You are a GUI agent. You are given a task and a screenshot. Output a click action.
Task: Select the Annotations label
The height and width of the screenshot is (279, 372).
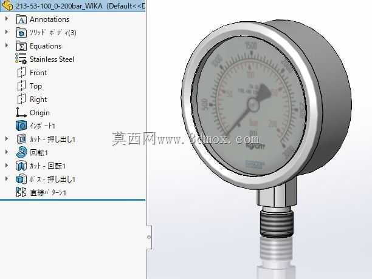(50, 19)
